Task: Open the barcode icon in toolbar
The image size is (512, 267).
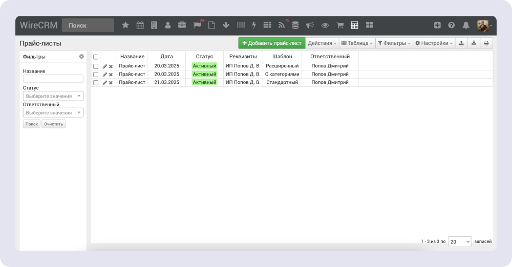Action: tap(240, 25)
